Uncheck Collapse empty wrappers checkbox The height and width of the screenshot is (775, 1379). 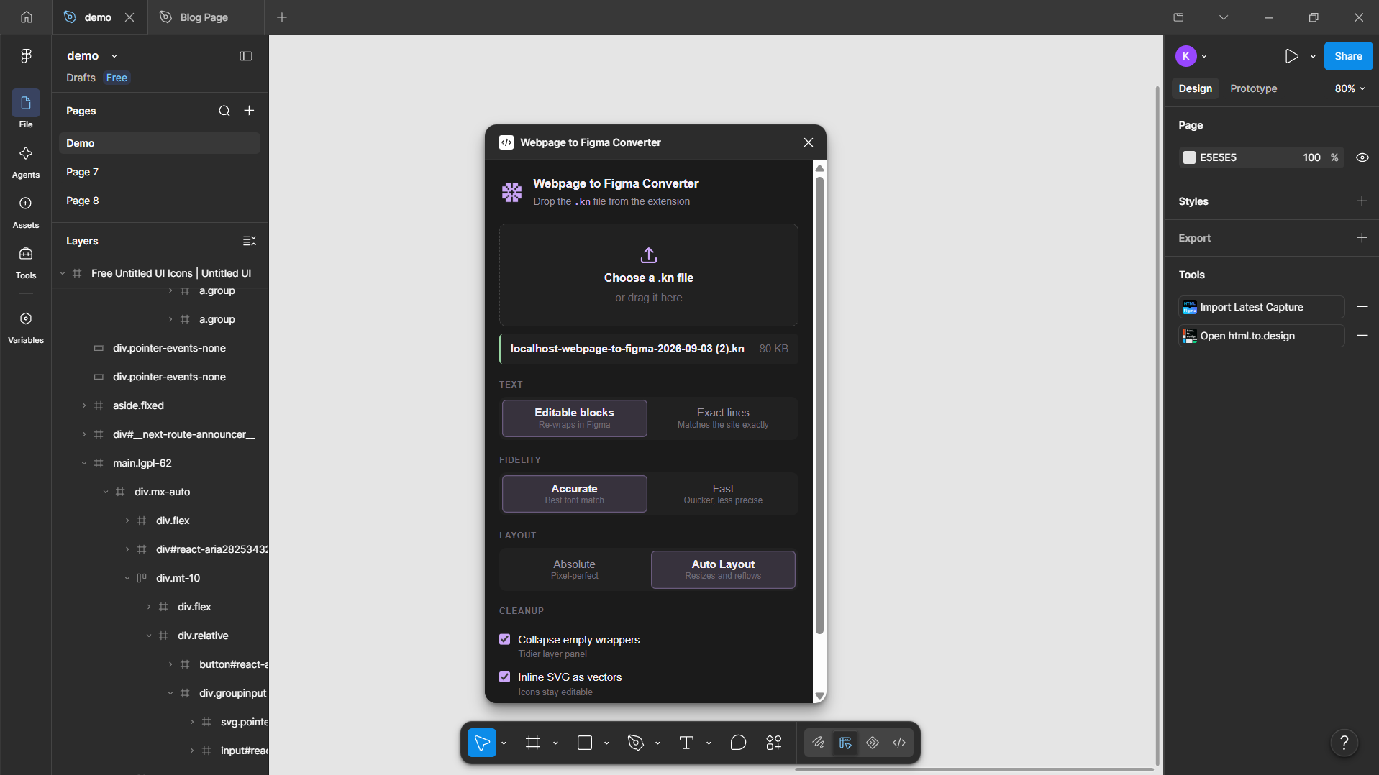tap(505, 639)
